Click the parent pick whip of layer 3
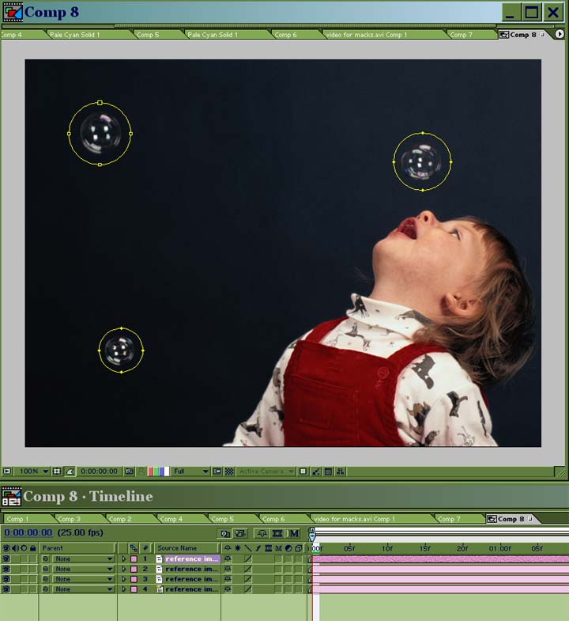 (46, 579)
